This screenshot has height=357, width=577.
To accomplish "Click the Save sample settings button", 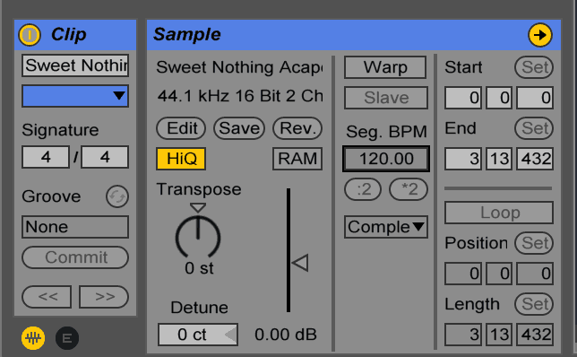I will [x=239, y=128].
